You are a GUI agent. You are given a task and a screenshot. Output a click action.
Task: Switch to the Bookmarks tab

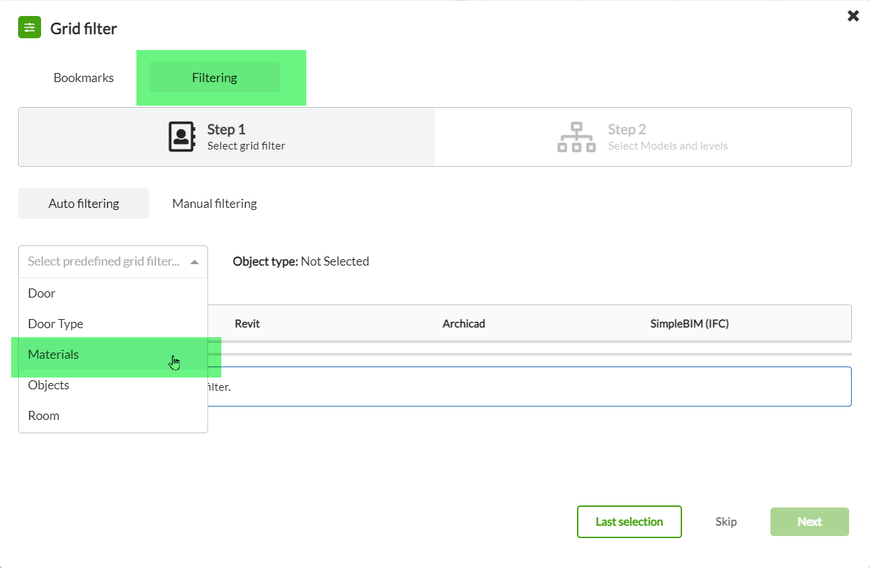tap(84, 78)
